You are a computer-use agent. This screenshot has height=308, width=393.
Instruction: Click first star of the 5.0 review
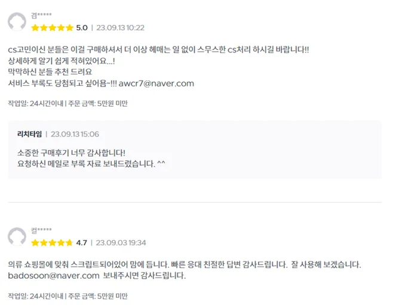[x=35, y=27]
